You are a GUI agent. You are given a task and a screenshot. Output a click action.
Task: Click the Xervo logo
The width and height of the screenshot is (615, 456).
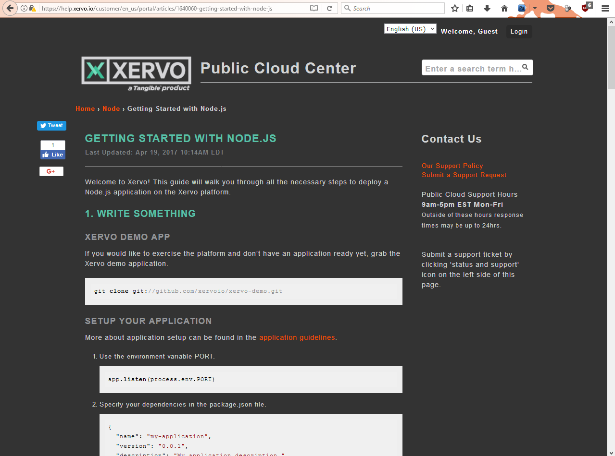click(136, 73)
